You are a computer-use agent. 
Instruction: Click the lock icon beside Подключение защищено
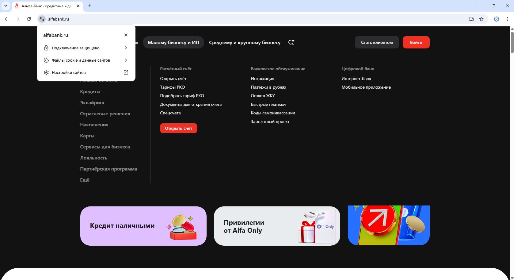(x=46, y=48)
